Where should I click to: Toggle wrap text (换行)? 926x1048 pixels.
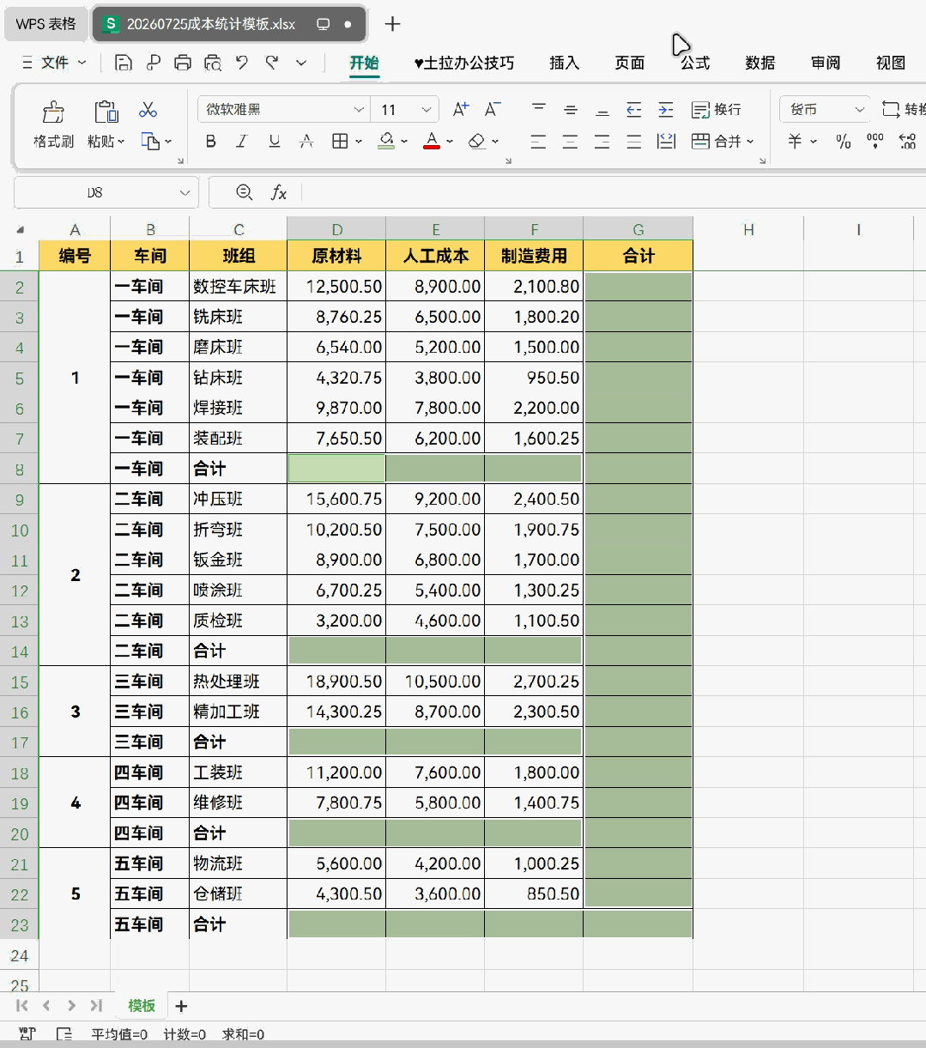pyautogui.click(x=717, y=110)
